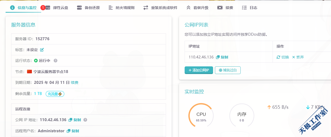Image resolution: width=331 pixels, height=137 pixels.
Task: Click the 添加公网IP button
Action: tap(199, 70)
